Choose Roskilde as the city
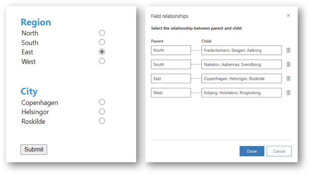The height and width of the screenshot is (179, 310). pos(102,121)
